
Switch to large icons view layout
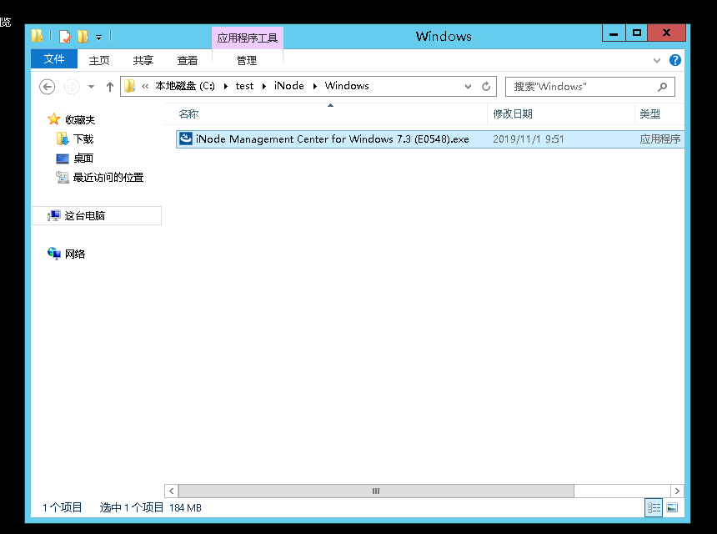[x=672, y=507]
